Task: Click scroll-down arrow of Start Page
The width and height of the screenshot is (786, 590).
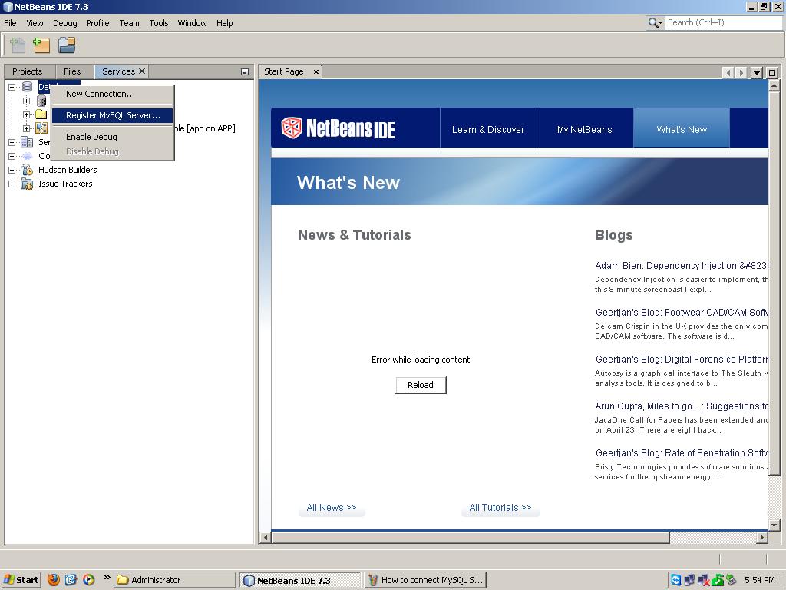Action: point(774,525)
